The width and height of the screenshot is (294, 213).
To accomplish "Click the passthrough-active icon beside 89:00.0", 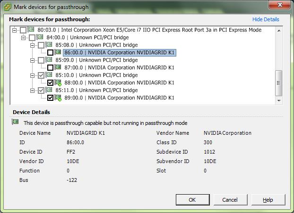I will click(58, 98).
